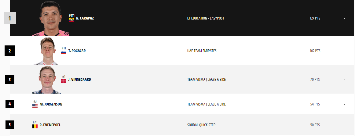Open UAE Team Emirates team page

point(202,51)
